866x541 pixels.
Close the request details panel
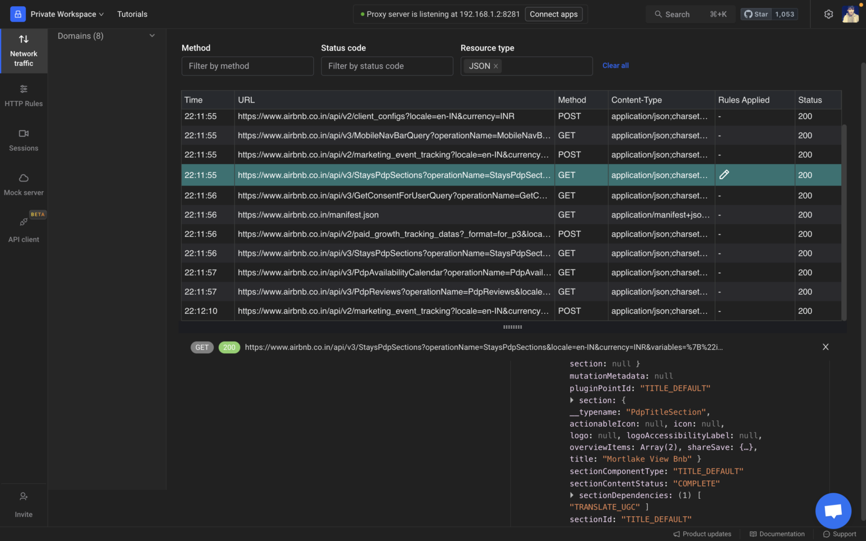click(x=825, y=347)
